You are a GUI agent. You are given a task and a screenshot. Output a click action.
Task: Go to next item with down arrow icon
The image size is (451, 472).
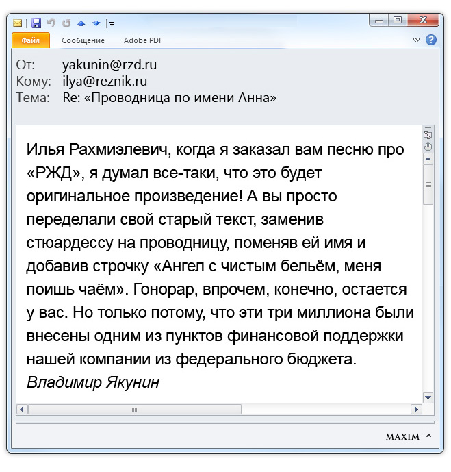point(96,23)
